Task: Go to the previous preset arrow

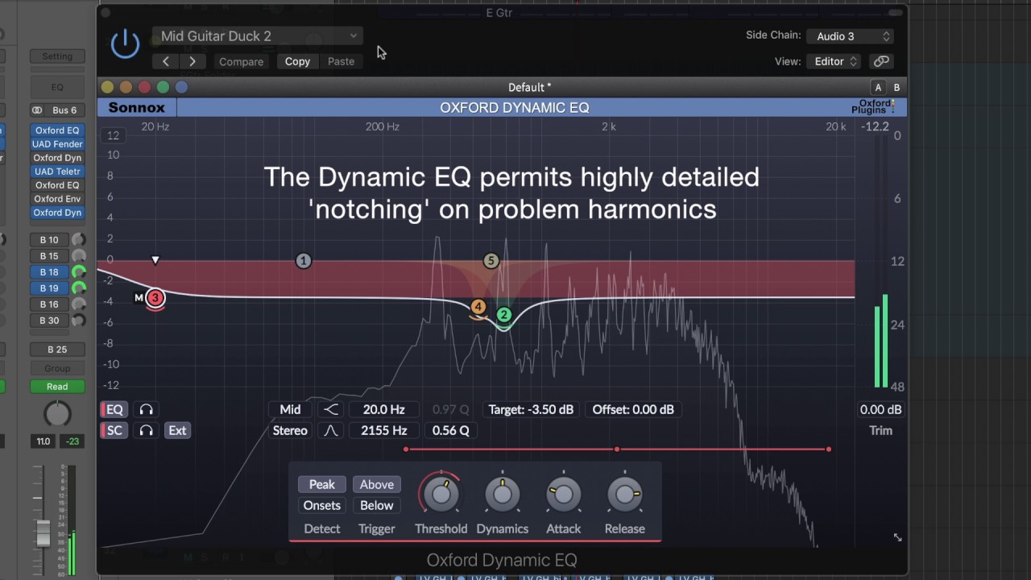Action: click(x=166, y=61)
